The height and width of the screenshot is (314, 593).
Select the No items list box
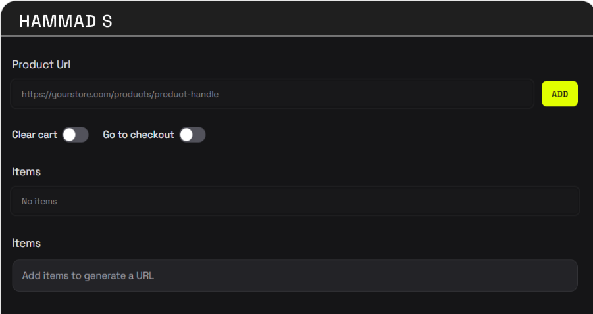pyautogui.click(x=295, y=201)
